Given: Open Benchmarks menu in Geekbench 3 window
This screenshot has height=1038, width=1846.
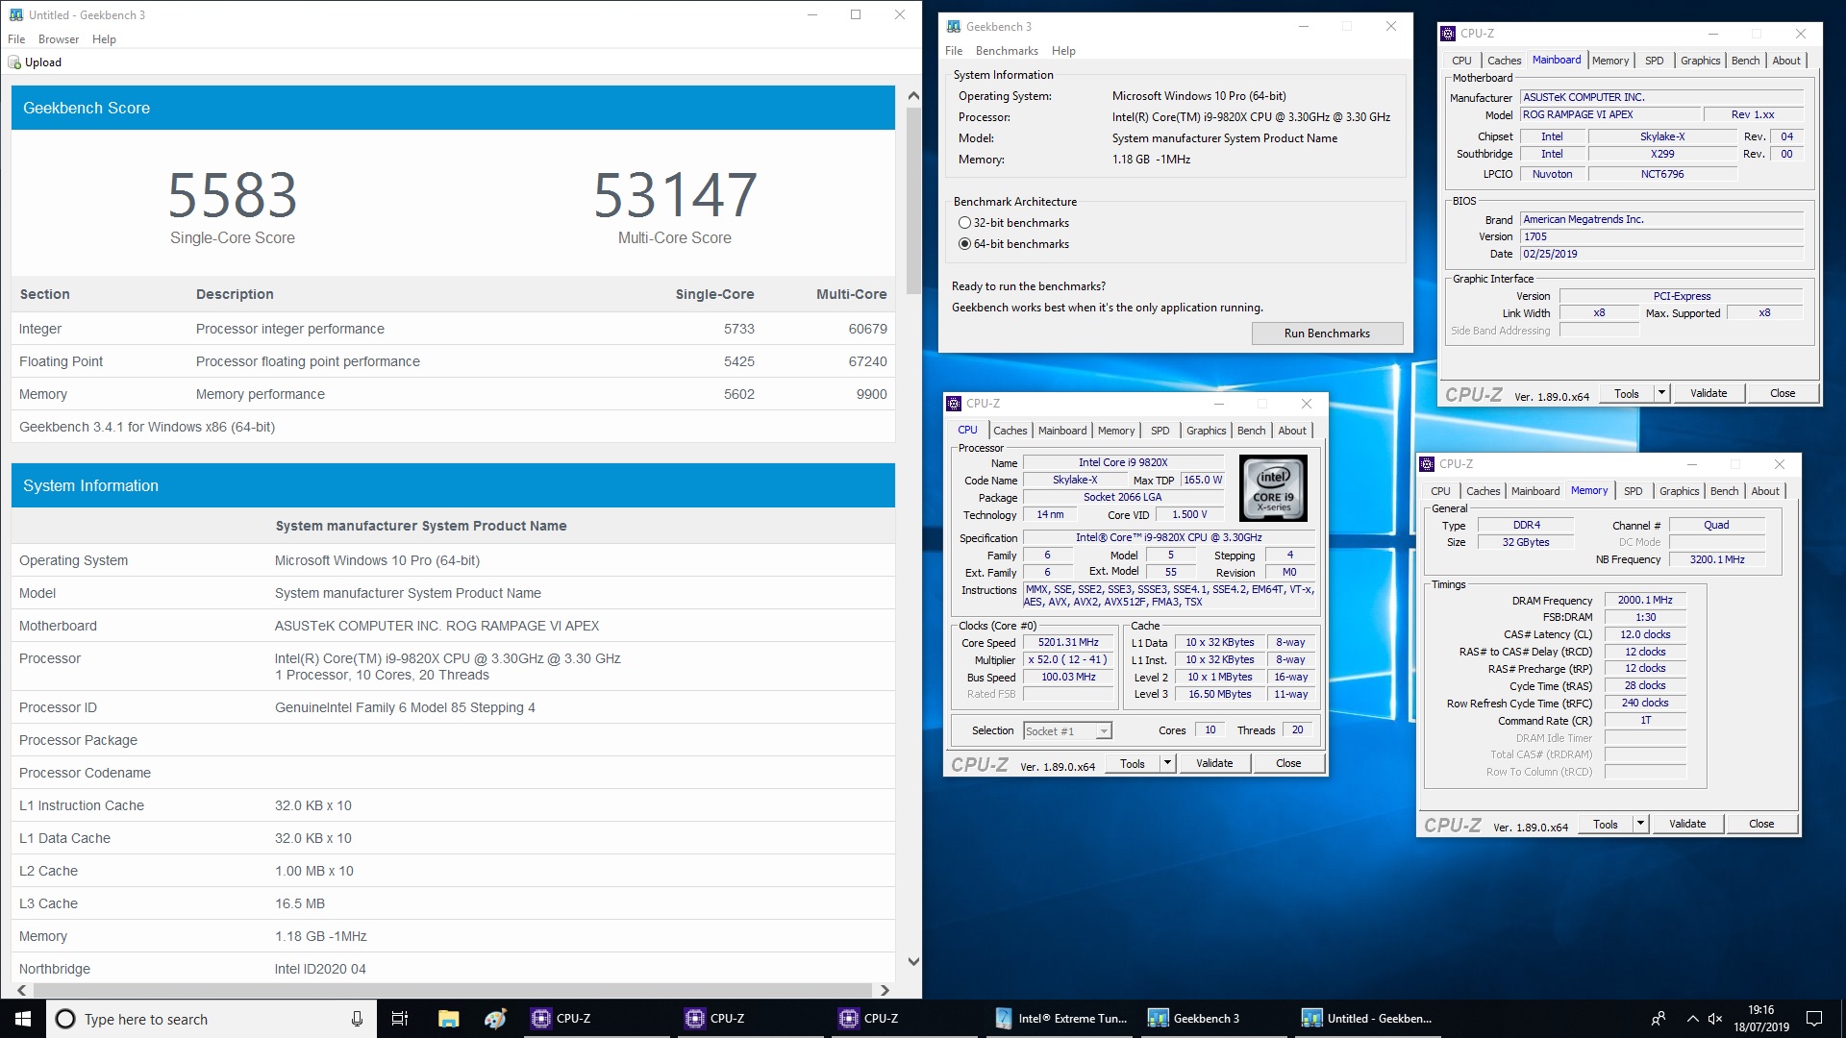Looking at the screenshot, I should point(1007,51).
